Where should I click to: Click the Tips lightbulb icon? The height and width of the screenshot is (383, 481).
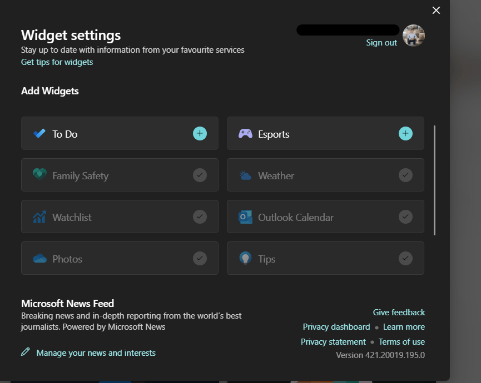point(245,258)
